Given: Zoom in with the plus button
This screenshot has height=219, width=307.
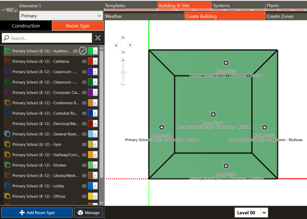Looking at the screenshot, I should point(123,60).
